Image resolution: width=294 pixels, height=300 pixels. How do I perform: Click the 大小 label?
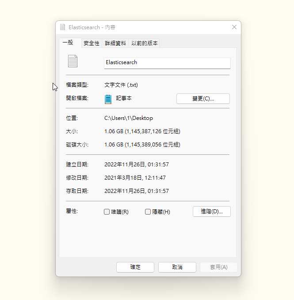72,131
